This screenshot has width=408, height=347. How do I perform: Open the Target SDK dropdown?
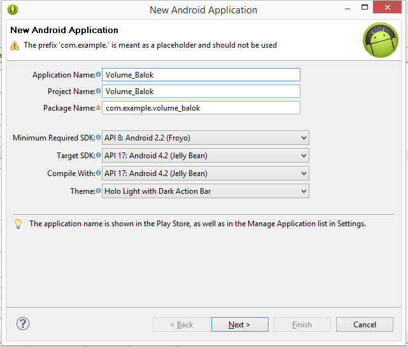[x=206, y=156]
